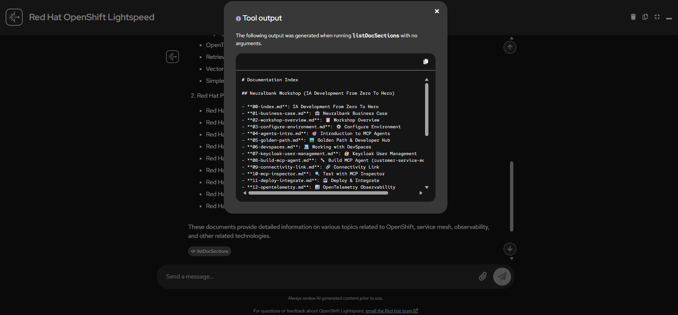Image resolution: width=678 pixels, height=315 pixels.
Task: Send the message with paper plane
Action: tap(502, 277)
